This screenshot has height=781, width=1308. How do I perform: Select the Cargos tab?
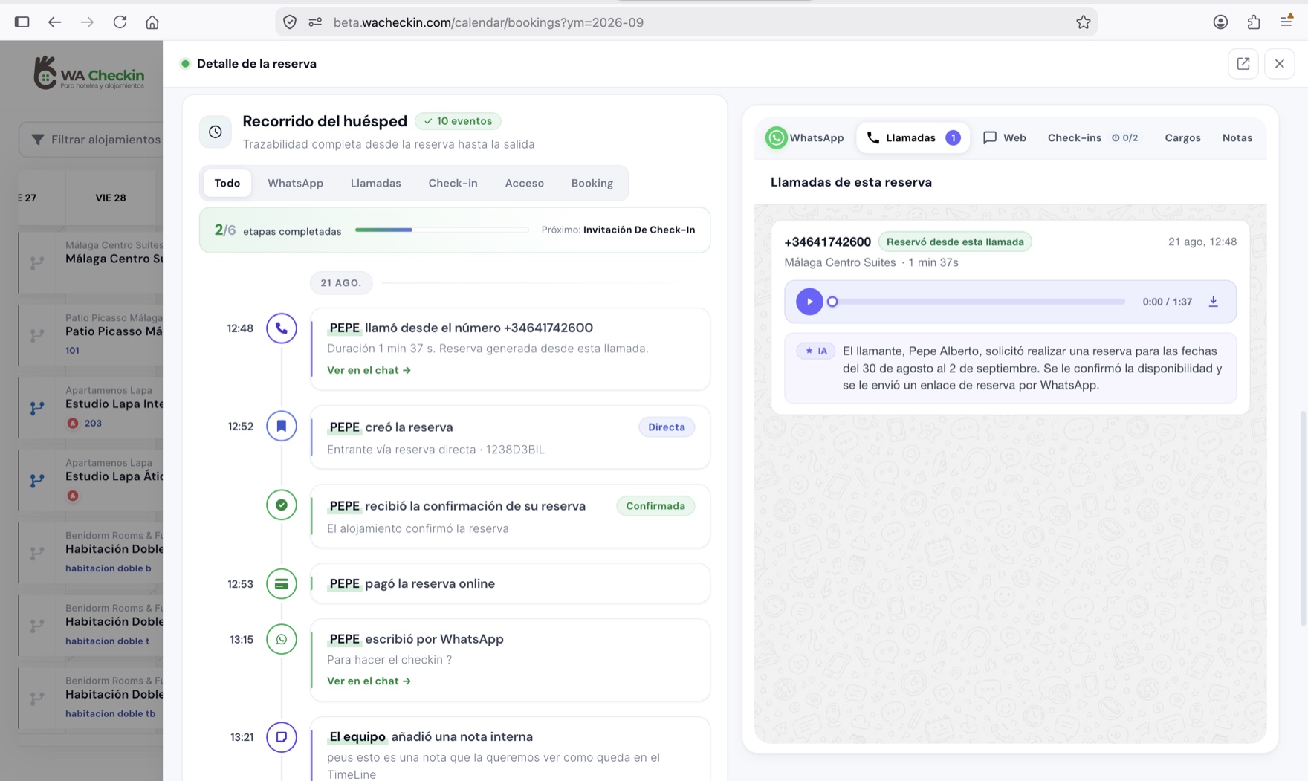coord(1182,137)
